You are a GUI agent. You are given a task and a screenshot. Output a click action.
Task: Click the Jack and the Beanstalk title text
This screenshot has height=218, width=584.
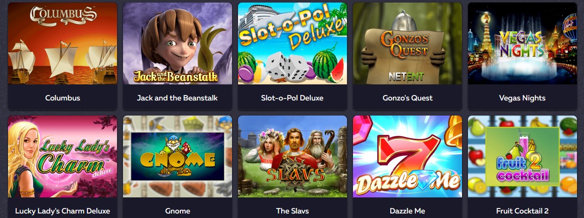(177, 98)
